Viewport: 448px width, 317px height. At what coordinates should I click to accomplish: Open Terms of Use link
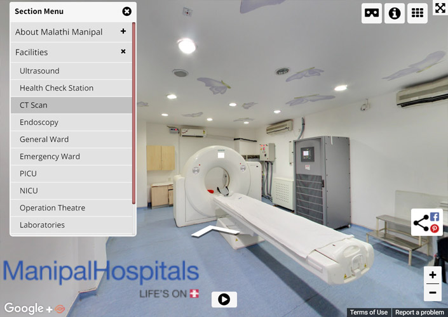point(369,313)
